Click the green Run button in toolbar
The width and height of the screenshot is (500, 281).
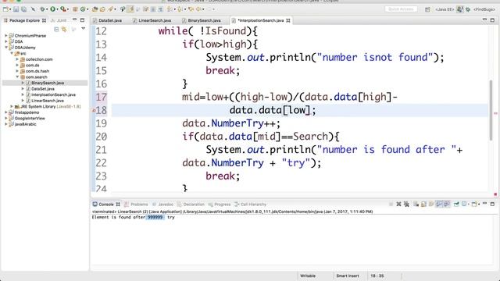pos(52,9)
